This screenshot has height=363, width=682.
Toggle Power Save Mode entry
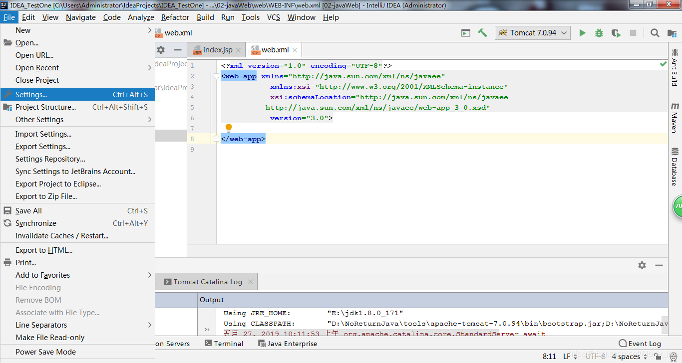coord(77,352)
